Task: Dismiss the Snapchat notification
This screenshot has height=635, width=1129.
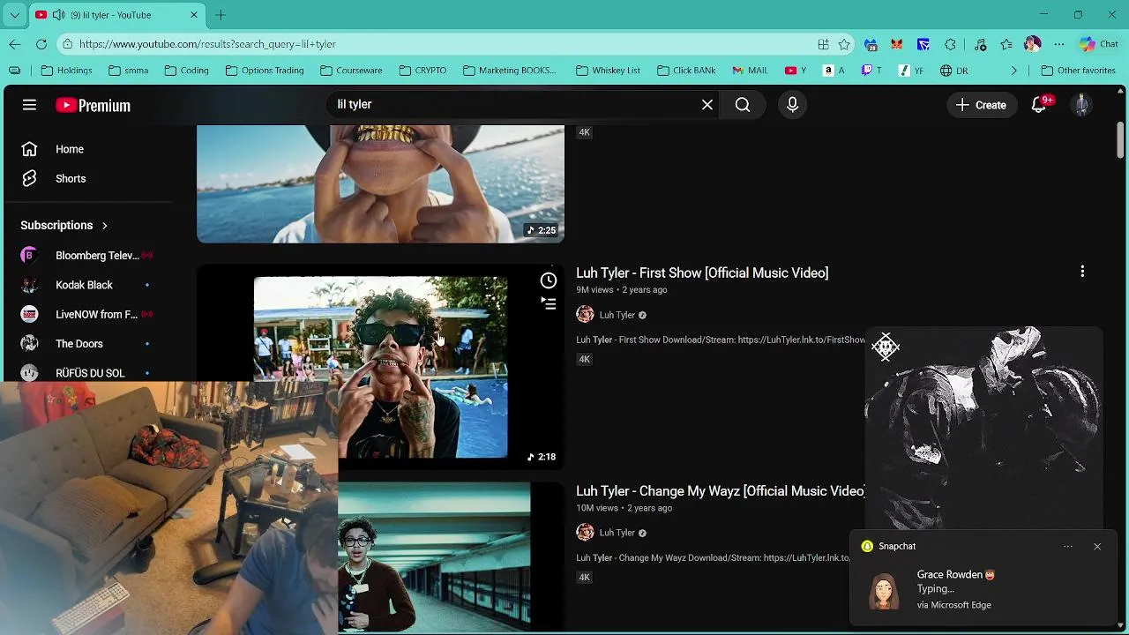Action: tap(1097, 547)
